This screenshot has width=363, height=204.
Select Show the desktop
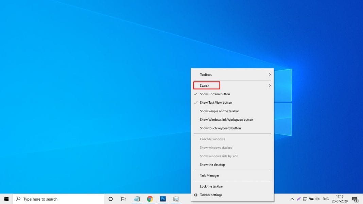212,165
